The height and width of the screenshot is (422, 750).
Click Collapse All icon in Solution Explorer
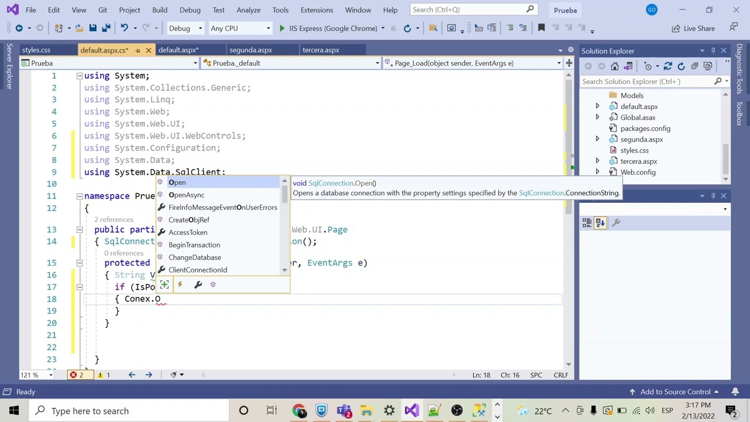tap(694, 66)
